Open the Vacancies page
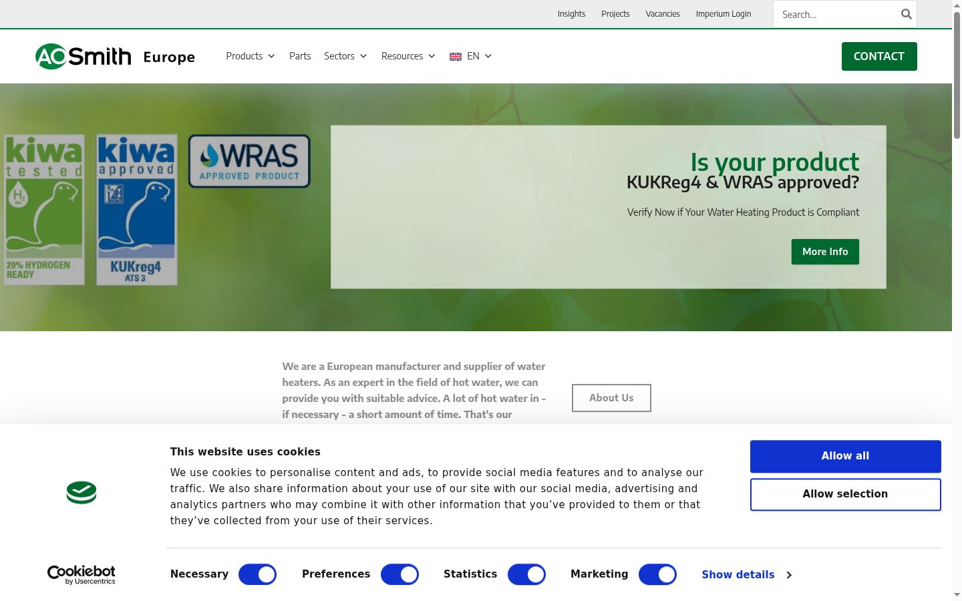The height and width of the screenshot is (601, 962). (x=663, y=14)
